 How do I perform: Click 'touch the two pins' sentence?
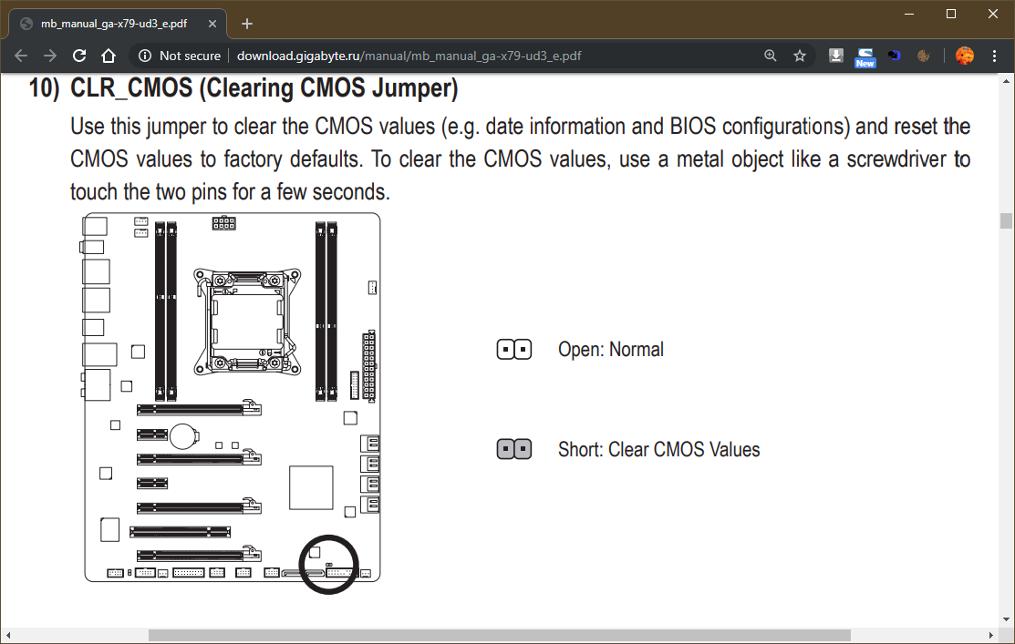click(230, 192)
